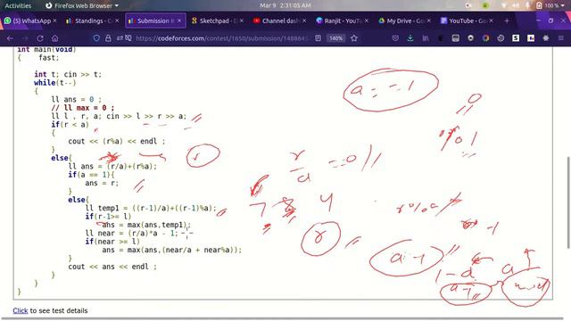Click the 'cout << ans << endl ;' line
This screenshot has width=571, height=321.
(112, 267)
